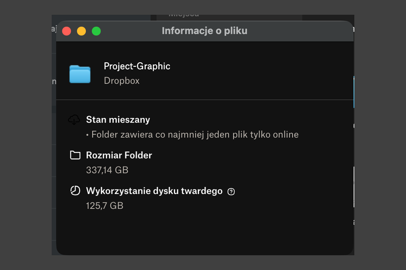Open the question mark help icon
The image size is (406, 270).
tap(231, 191)
